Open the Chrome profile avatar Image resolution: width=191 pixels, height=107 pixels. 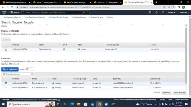(x=184, y=7)
